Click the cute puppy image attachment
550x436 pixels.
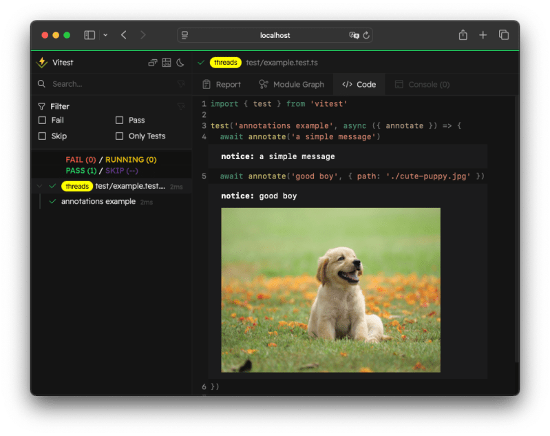coord(331,290)
